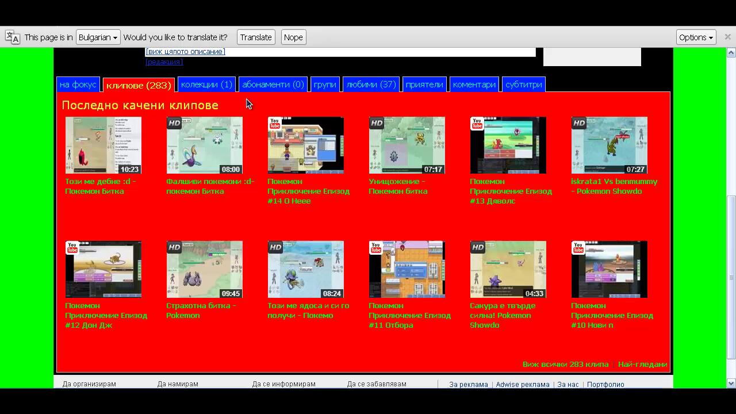This screenshot has height=414, width=736.
Task: Click the translate icon in the translation bar
Action: (13, 37)
